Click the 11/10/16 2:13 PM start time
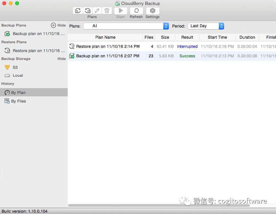 pos(218,56)
